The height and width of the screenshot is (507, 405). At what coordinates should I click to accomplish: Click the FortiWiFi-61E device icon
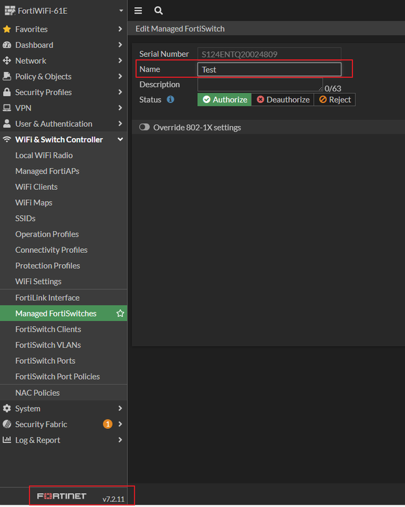point(10,11)
